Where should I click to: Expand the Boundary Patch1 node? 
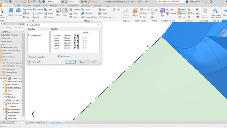tap(4, 110)
